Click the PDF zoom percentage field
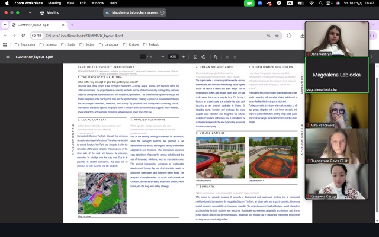The image size is (379, 237). click(x=173, y=57)
